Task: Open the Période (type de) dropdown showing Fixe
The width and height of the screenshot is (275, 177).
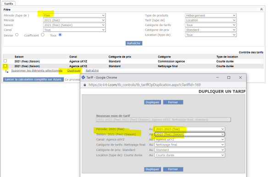Action: [74, 16]
